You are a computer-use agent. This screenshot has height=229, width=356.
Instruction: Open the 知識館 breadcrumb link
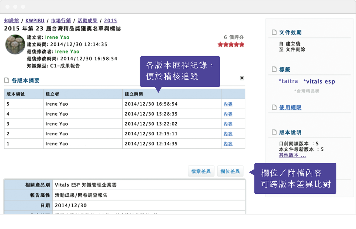[x=12, y=20]
